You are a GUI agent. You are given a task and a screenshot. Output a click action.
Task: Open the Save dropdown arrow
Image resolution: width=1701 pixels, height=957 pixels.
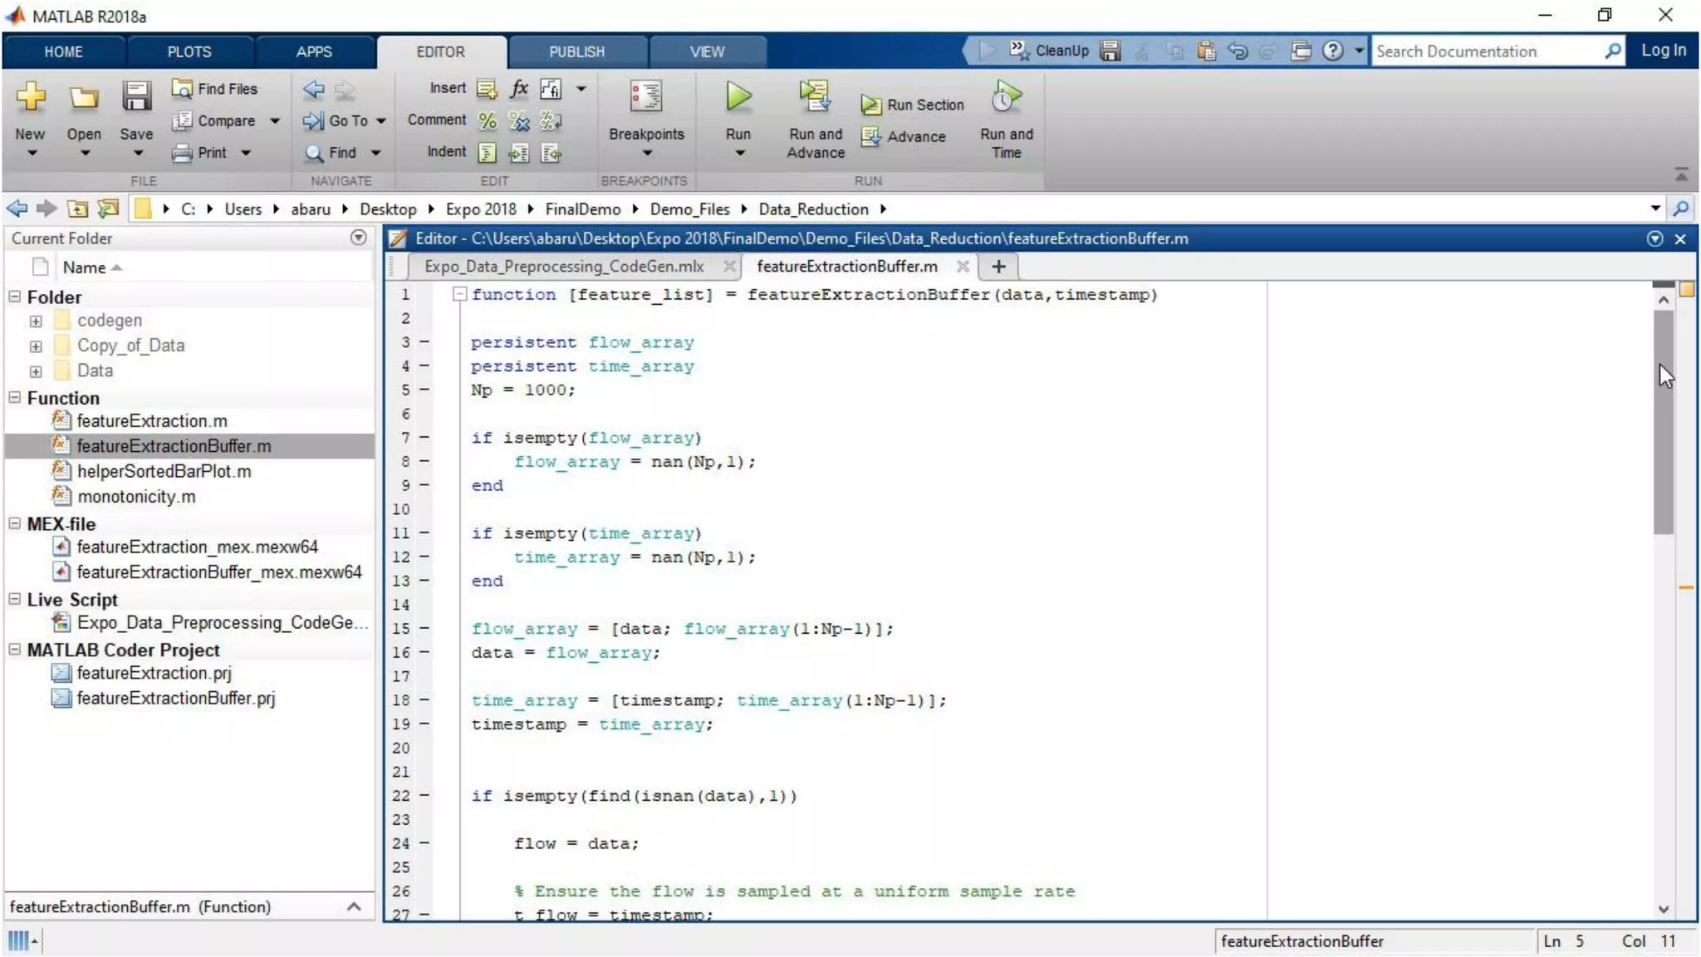coord(138,153)
